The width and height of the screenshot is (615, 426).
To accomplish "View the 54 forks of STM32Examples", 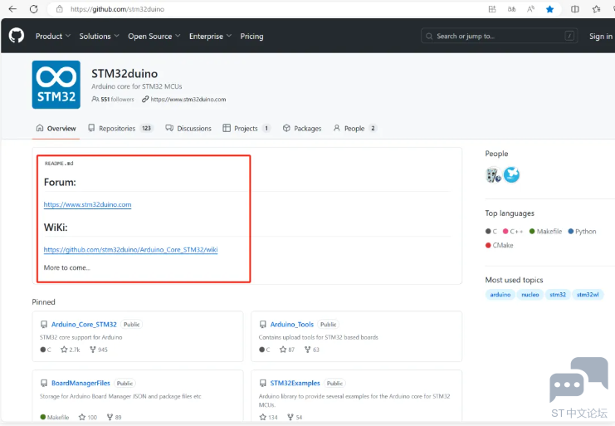I will 295,418.
